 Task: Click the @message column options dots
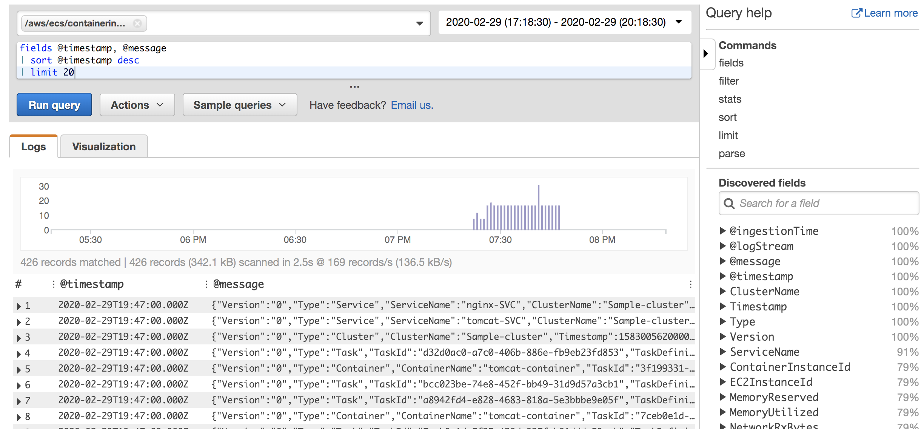[x=690, y=284]
